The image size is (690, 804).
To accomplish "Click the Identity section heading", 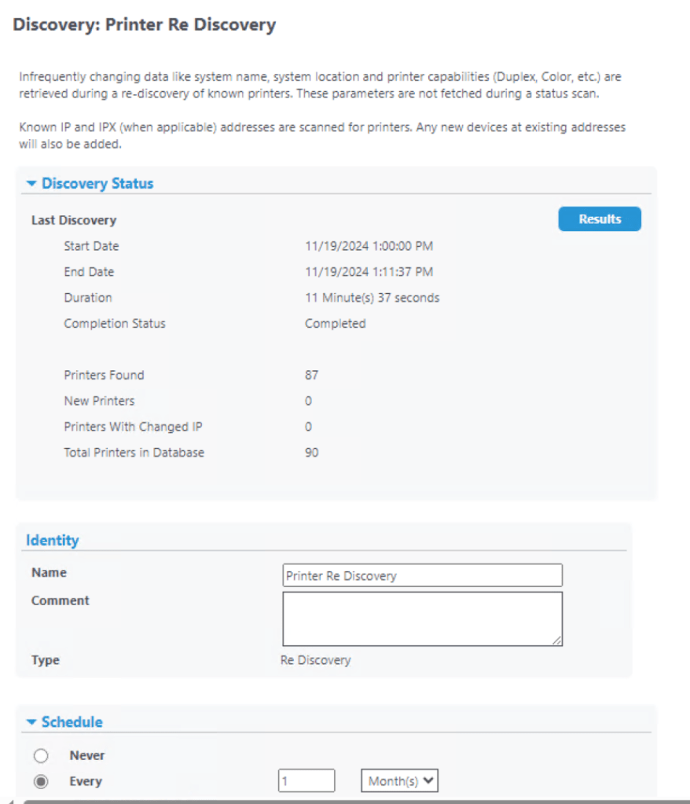I will click(53, 540).
